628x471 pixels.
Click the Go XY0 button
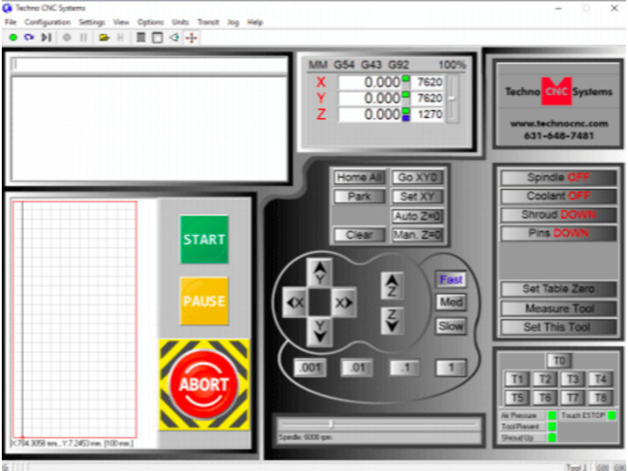[417, 177]
